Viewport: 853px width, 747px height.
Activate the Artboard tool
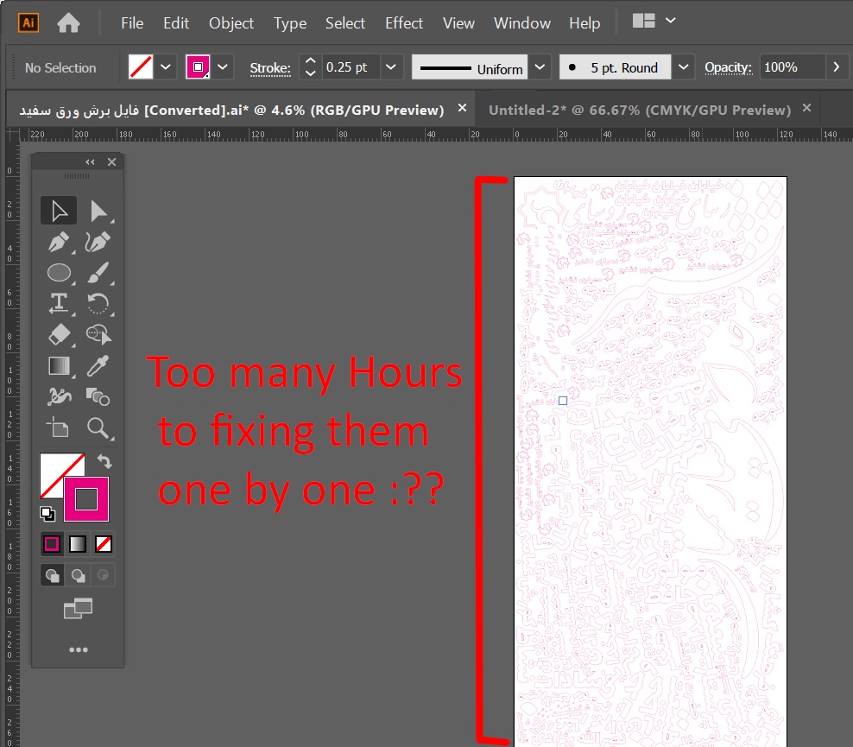pyautogui.click(x=59, y=428)
